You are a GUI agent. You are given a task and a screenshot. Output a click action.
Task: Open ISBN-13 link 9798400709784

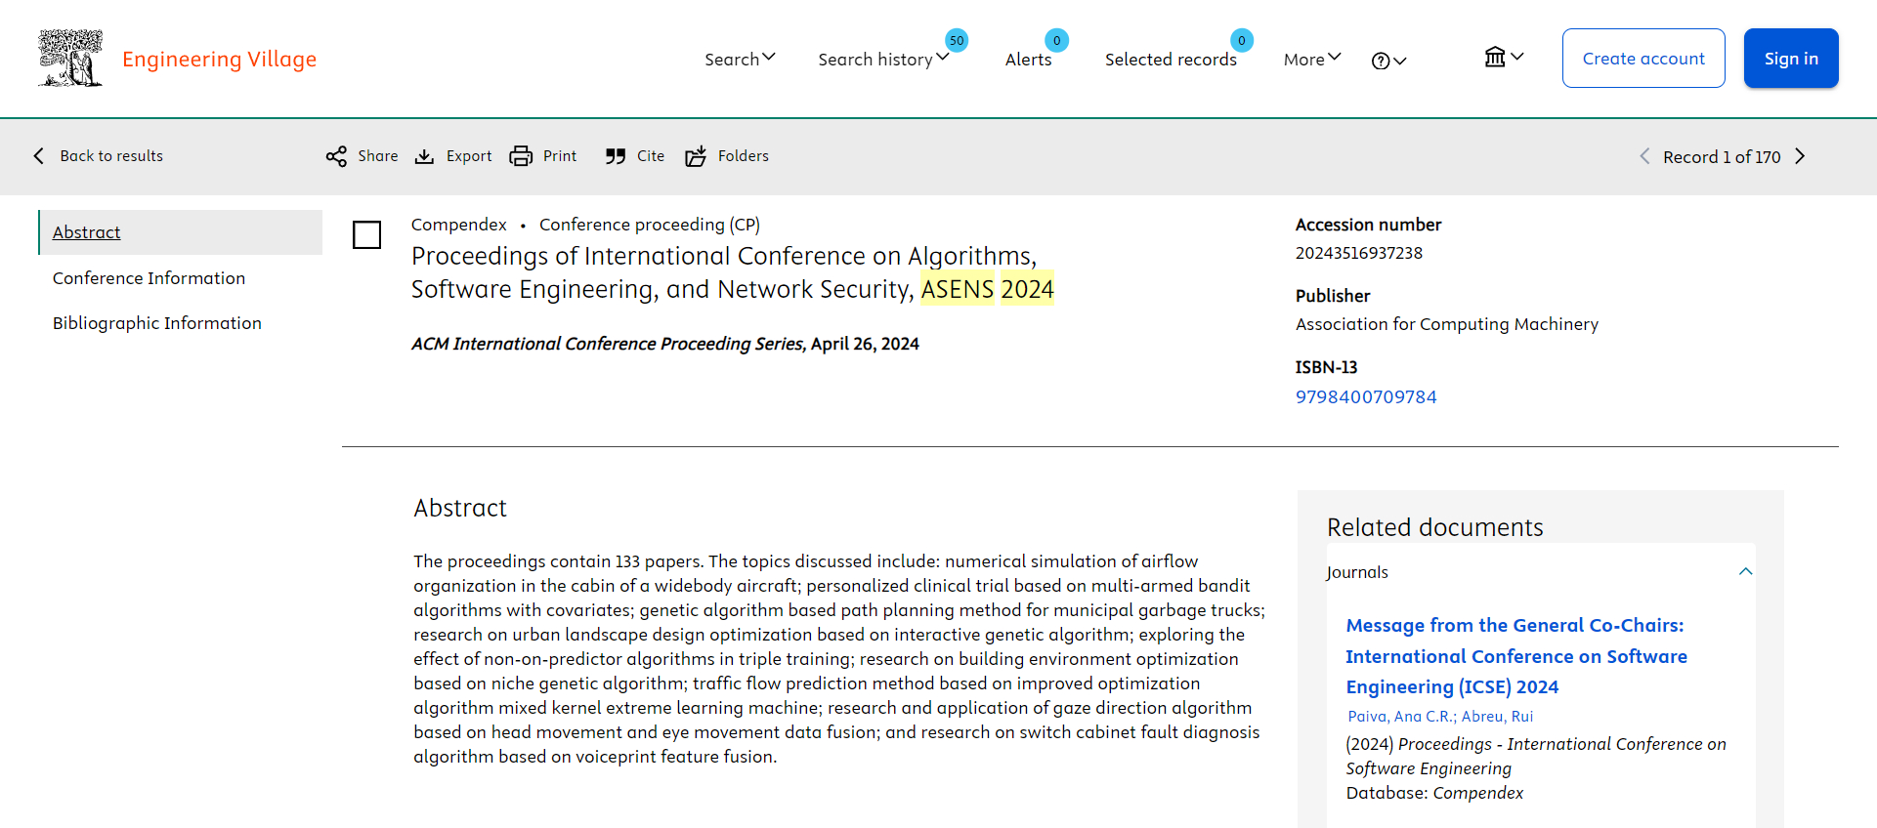[x=1366, y=397]
